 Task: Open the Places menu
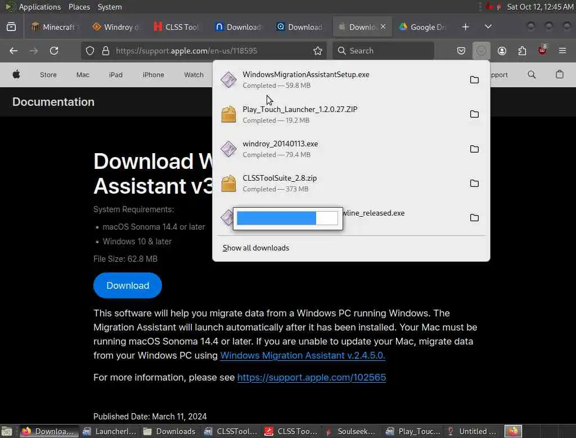(79, 7)
